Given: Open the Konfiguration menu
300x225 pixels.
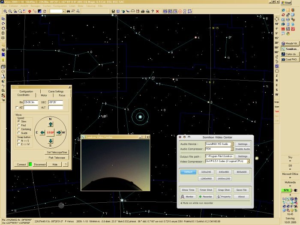Looking at the screenshot, I should (x=60, y=6).
